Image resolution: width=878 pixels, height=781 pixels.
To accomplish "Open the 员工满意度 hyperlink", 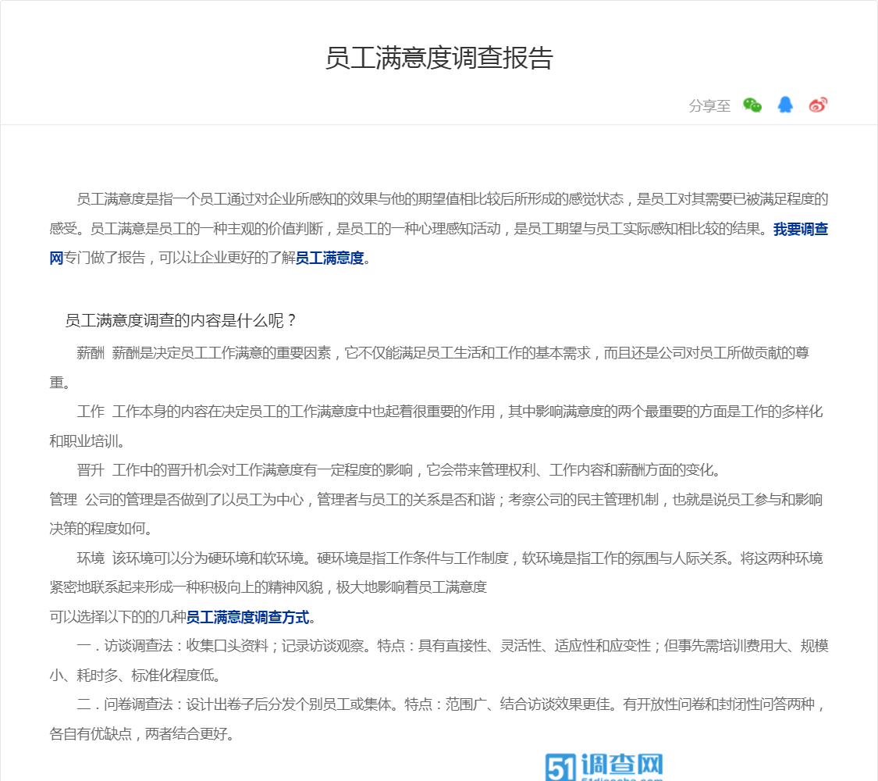I will tap(329, 259).
